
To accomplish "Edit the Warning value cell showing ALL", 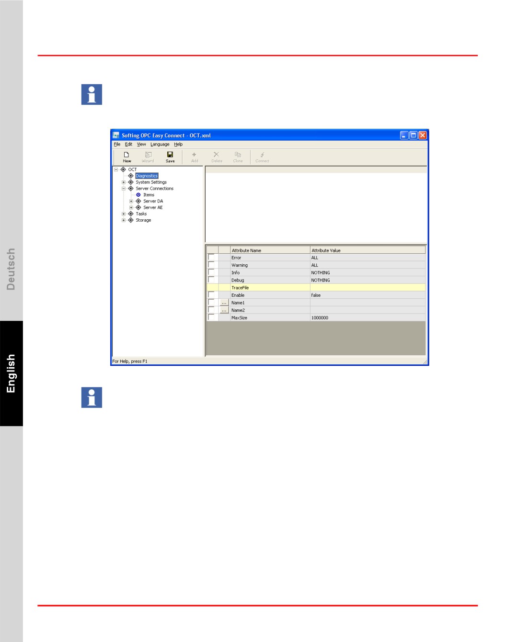I will 368,265.
